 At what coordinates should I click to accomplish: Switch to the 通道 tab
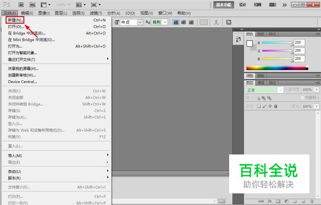point(261,83)
